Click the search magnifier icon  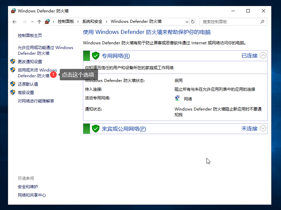pos(262,22)
